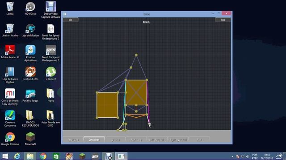Open the DADOS RECUPERADOS folder
The height and width of the screenshot is (160, 286).
click(x=30, y=119)
